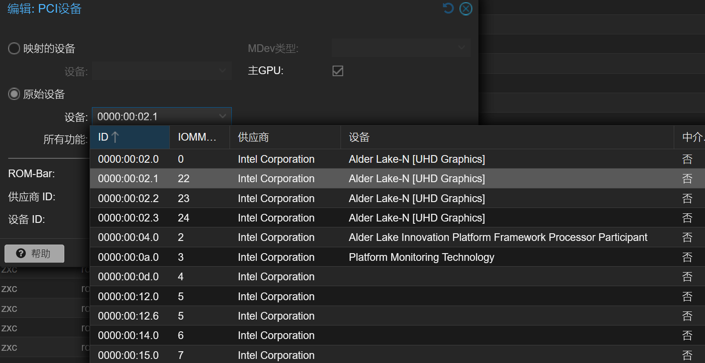Click IOMMU group value 22
The image size is (705, 363).
[x=183, y=179]
